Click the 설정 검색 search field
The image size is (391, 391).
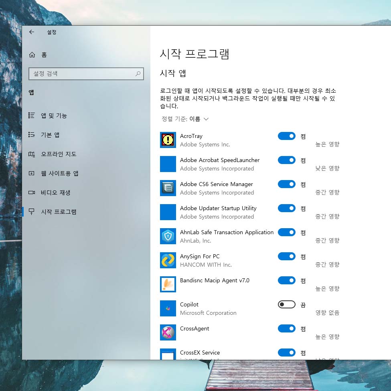point(86,74)
